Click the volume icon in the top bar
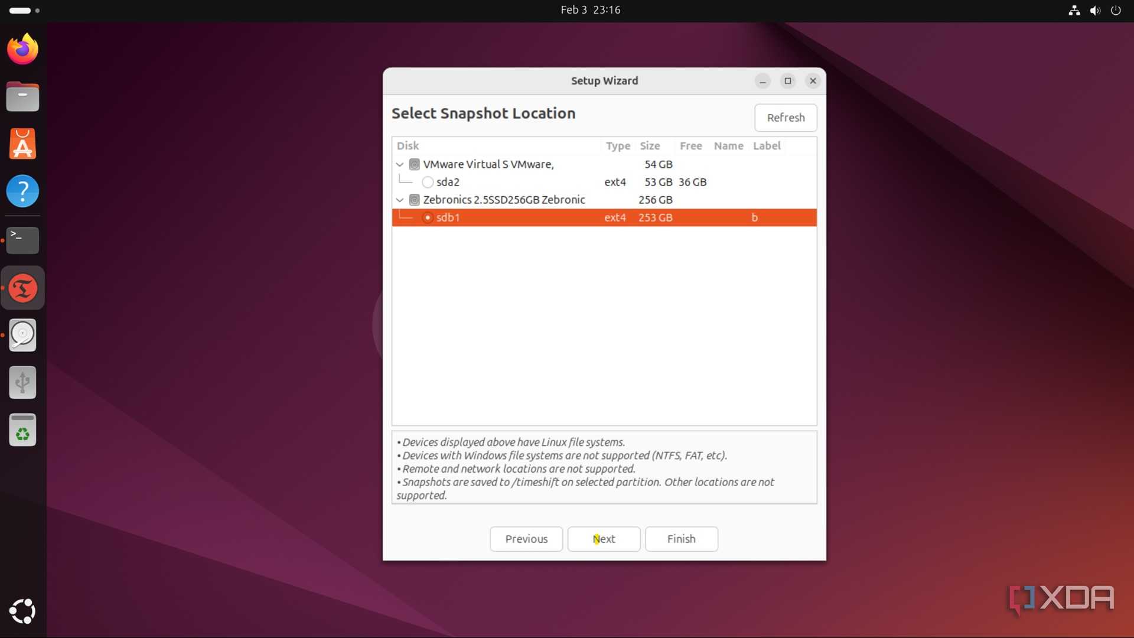Screen dimensions: 1134x638 (x=1095, y=10)
